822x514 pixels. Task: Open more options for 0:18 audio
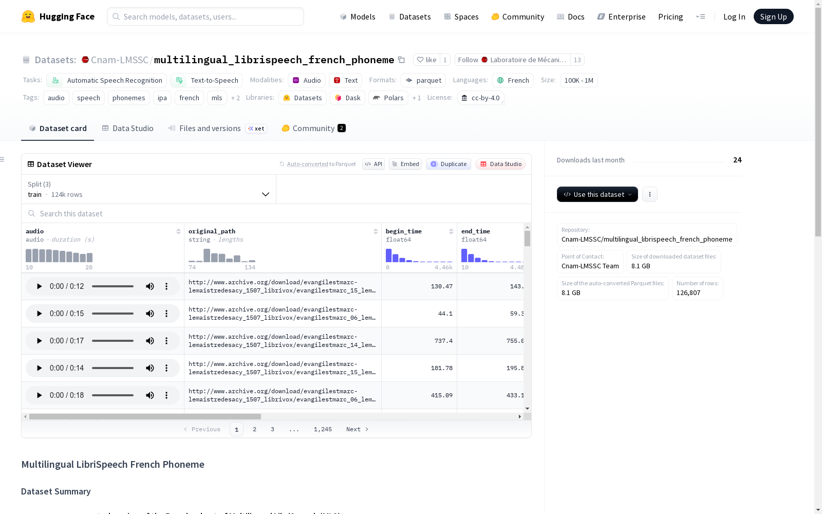[x=166, y=395]
